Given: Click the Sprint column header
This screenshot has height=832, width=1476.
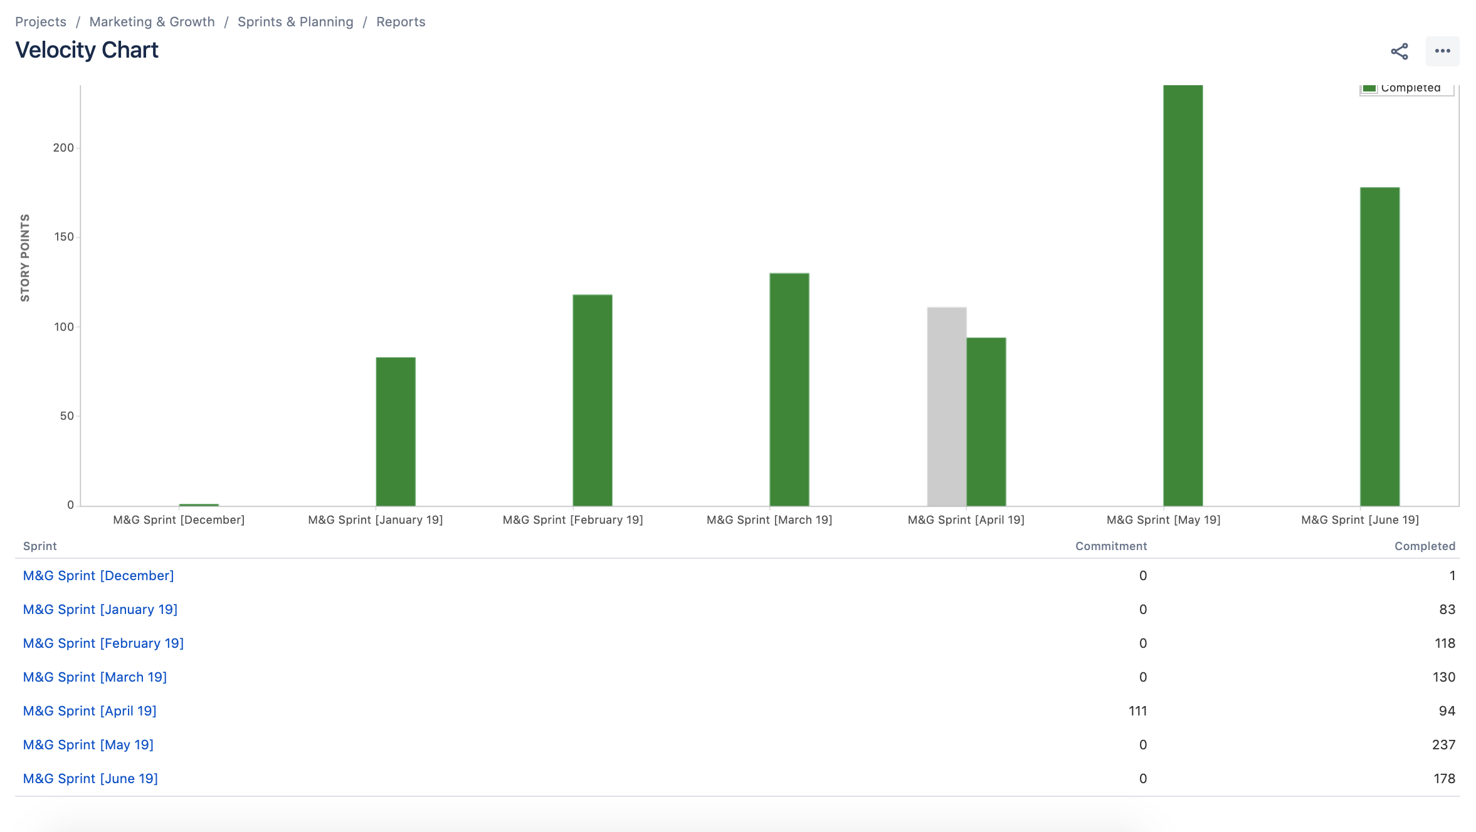Looking at the screenshot, I should pos(40,546).
